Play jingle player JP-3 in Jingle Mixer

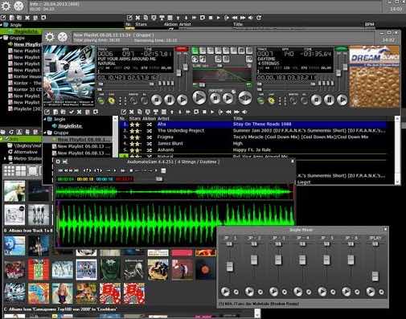pos(273,292)
